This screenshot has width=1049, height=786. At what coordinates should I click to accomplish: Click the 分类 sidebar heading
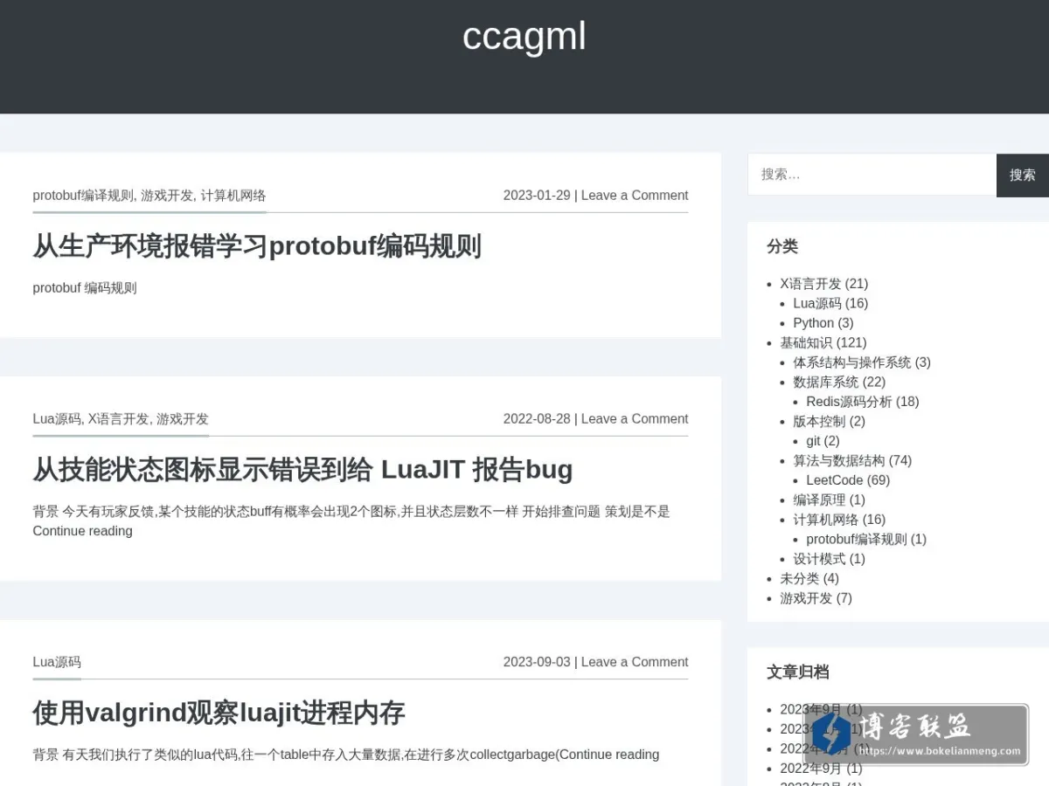(x=782, y=246)
